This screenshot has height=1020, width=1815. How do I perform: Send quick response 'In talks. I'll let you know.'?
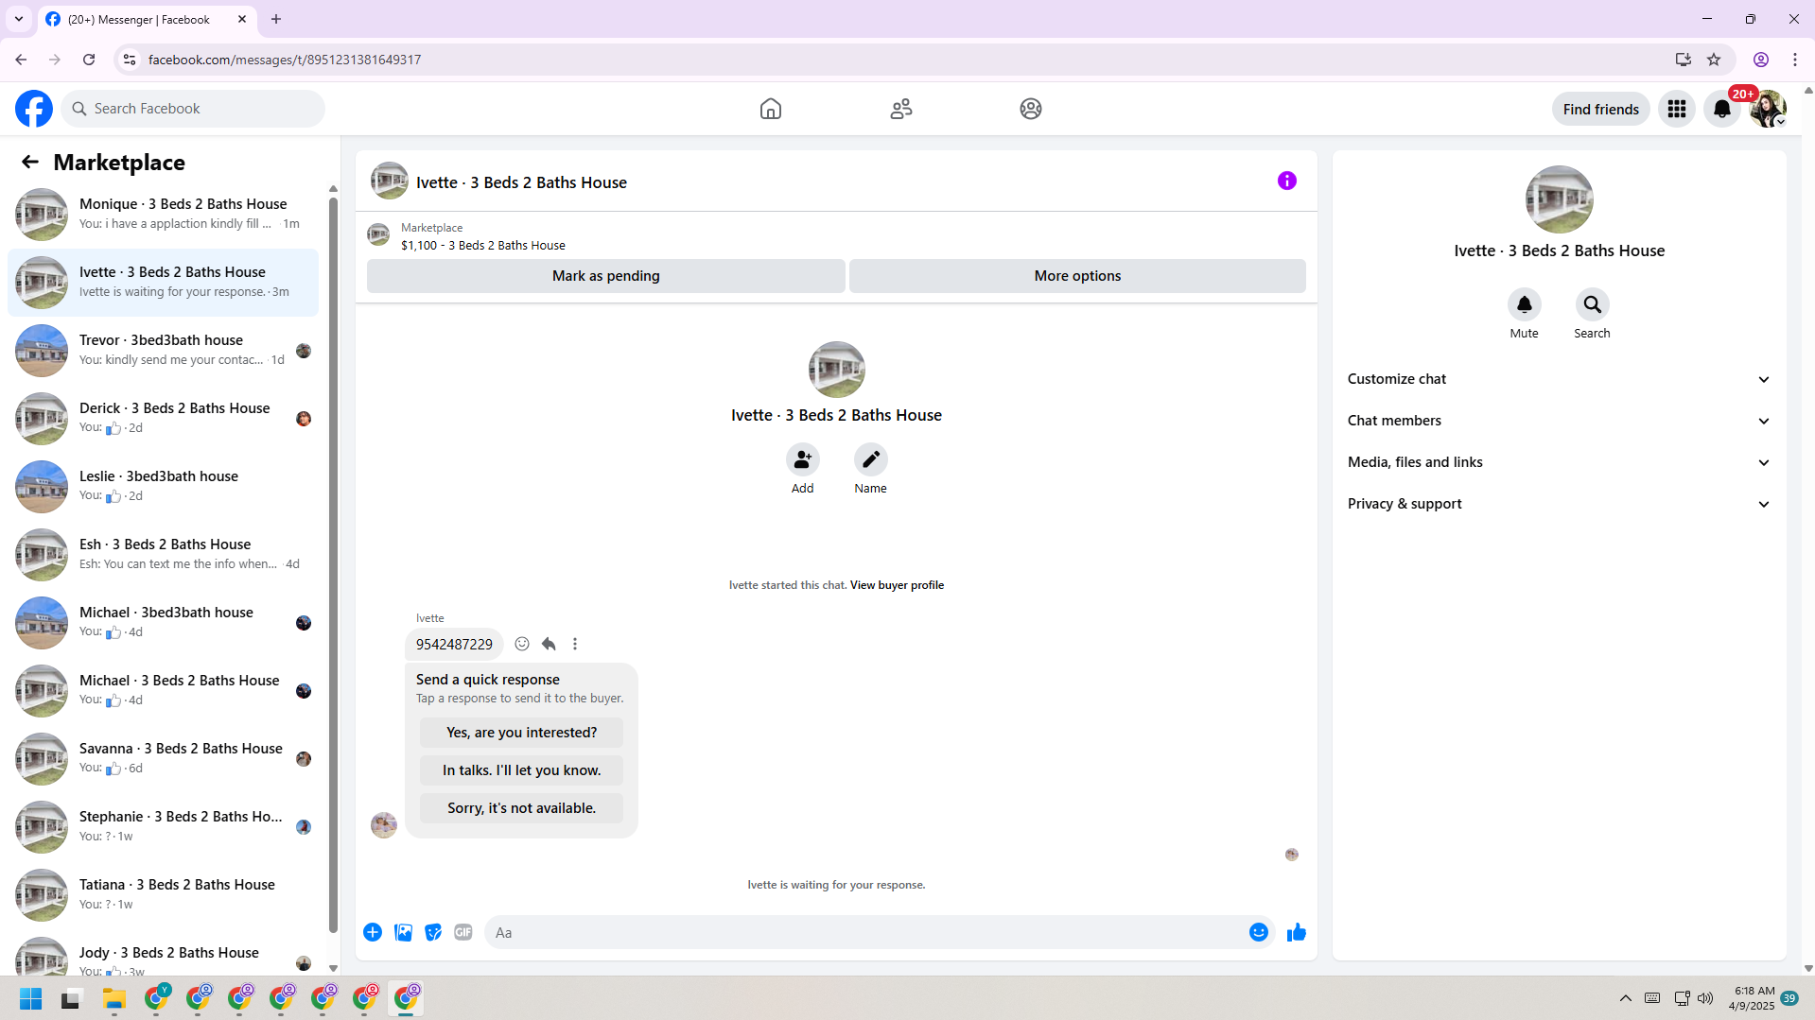point(522,770)
